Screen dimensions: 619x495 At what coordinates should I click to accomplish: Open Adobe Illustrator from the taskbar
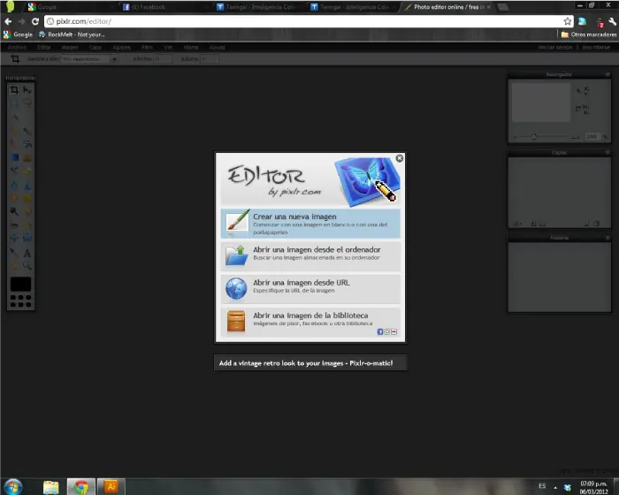click(x=111, y=487)
